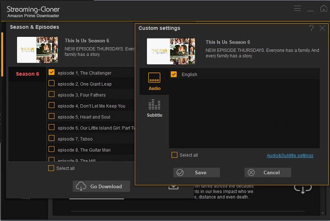Check episode 3, Four Fathers
330x221 pixels.
click(x=52, y=94)
